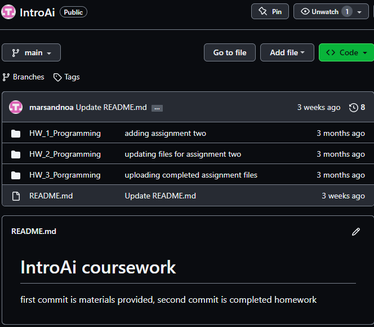Open commit 'uploading completed assignment files'
The image size is (374, 327).
point(191,175)
